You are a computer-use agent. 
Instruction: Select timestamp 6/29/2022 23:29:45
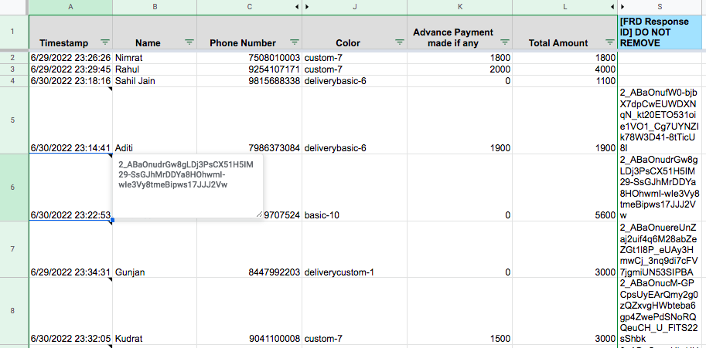(x=70, y=69)
